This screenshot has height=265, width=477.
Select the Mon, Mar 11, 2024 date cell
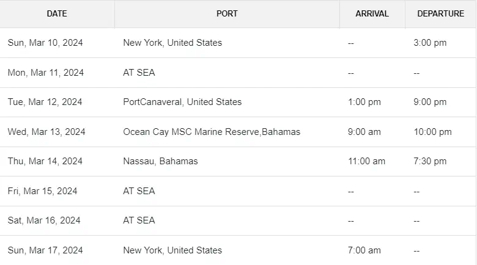tap(46, 73)
